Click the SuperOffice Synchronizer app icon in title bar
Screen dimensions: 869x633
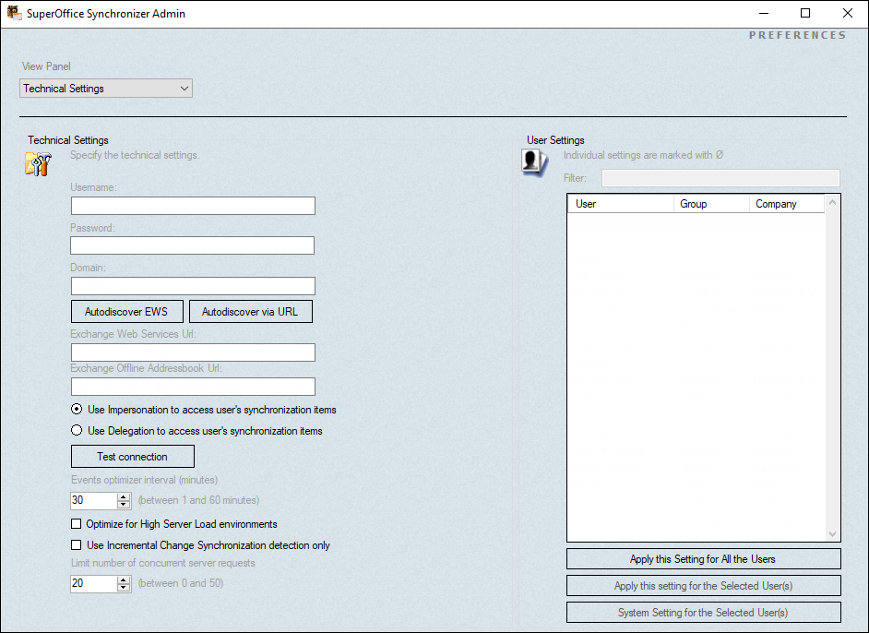pyautogui.click(x=14, y=13)
